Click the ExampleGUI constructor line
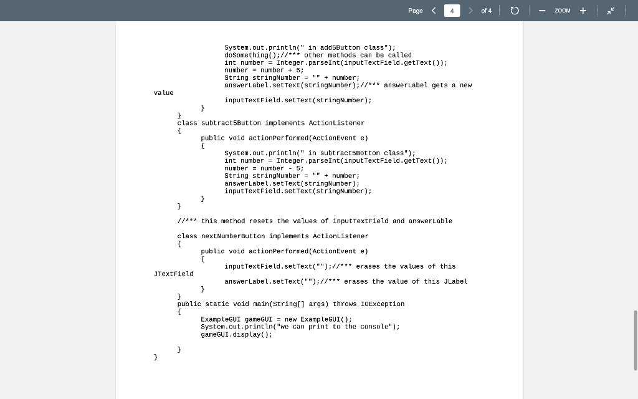 [x=275, y=319]
